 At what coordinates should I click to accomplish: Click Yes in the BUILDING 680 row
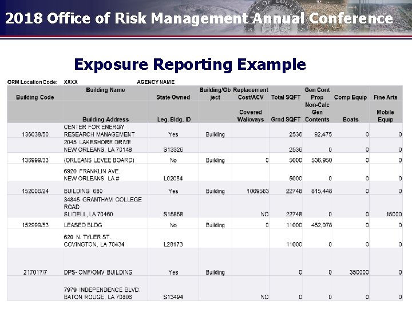173,191
